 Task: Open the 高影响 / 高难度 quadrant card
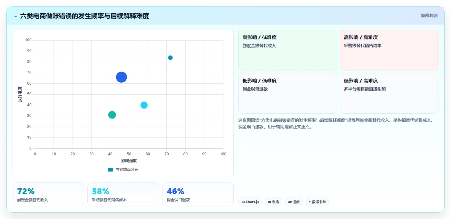click(389, 50)
